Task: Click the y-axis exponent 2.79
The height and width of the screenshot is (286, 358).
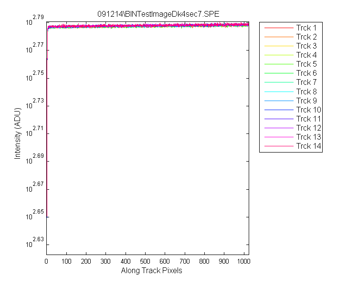Action: (x=38, y=17)
